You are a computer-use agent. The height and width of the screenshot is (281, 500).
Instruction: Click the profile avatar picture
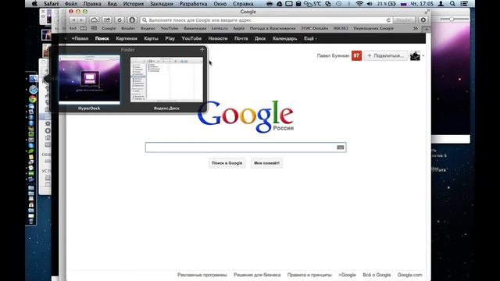click(415, 55)
